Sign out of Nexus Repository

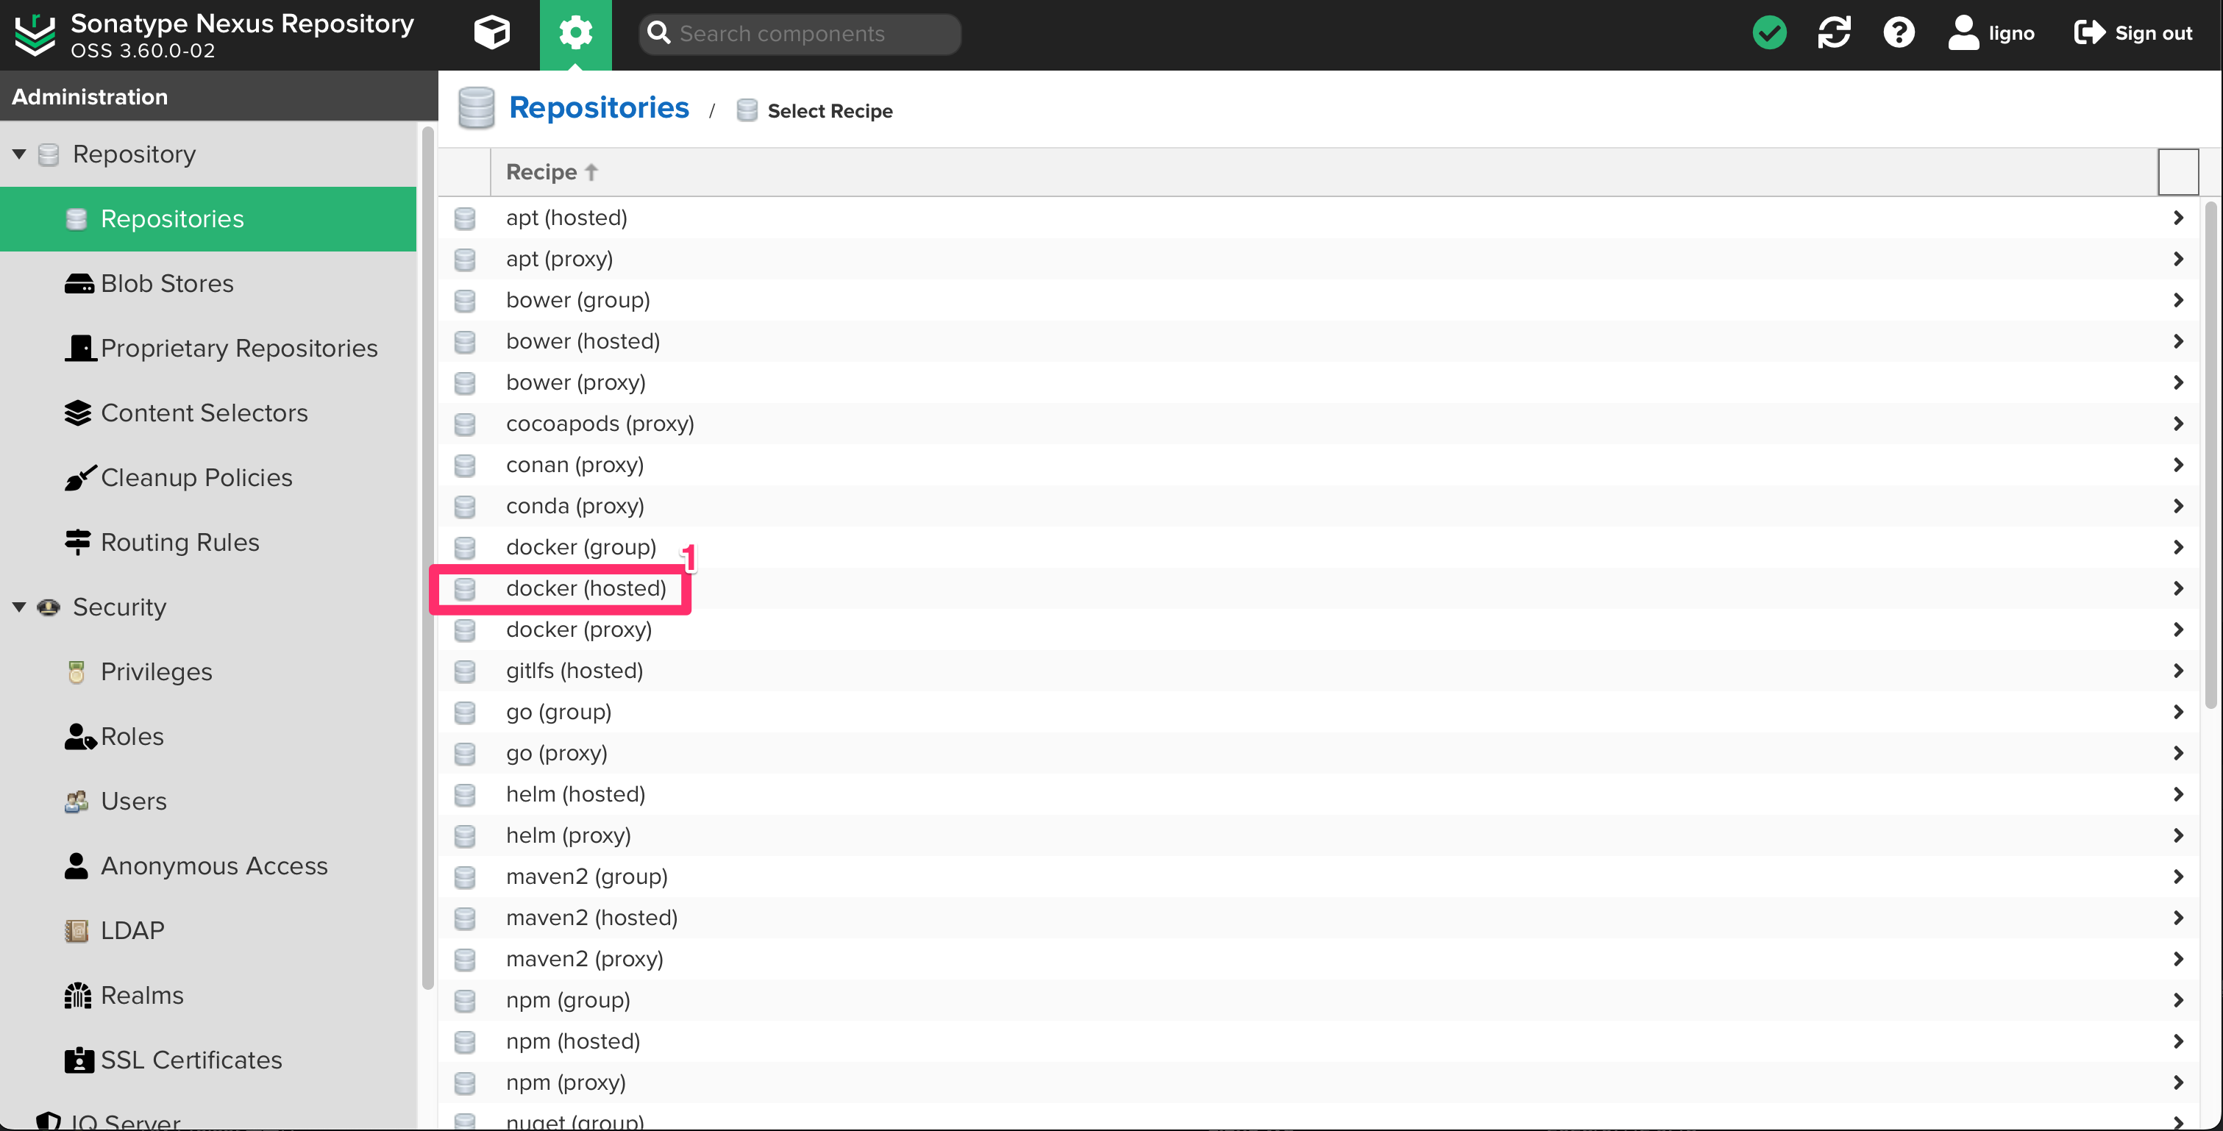pos(2133,33)
